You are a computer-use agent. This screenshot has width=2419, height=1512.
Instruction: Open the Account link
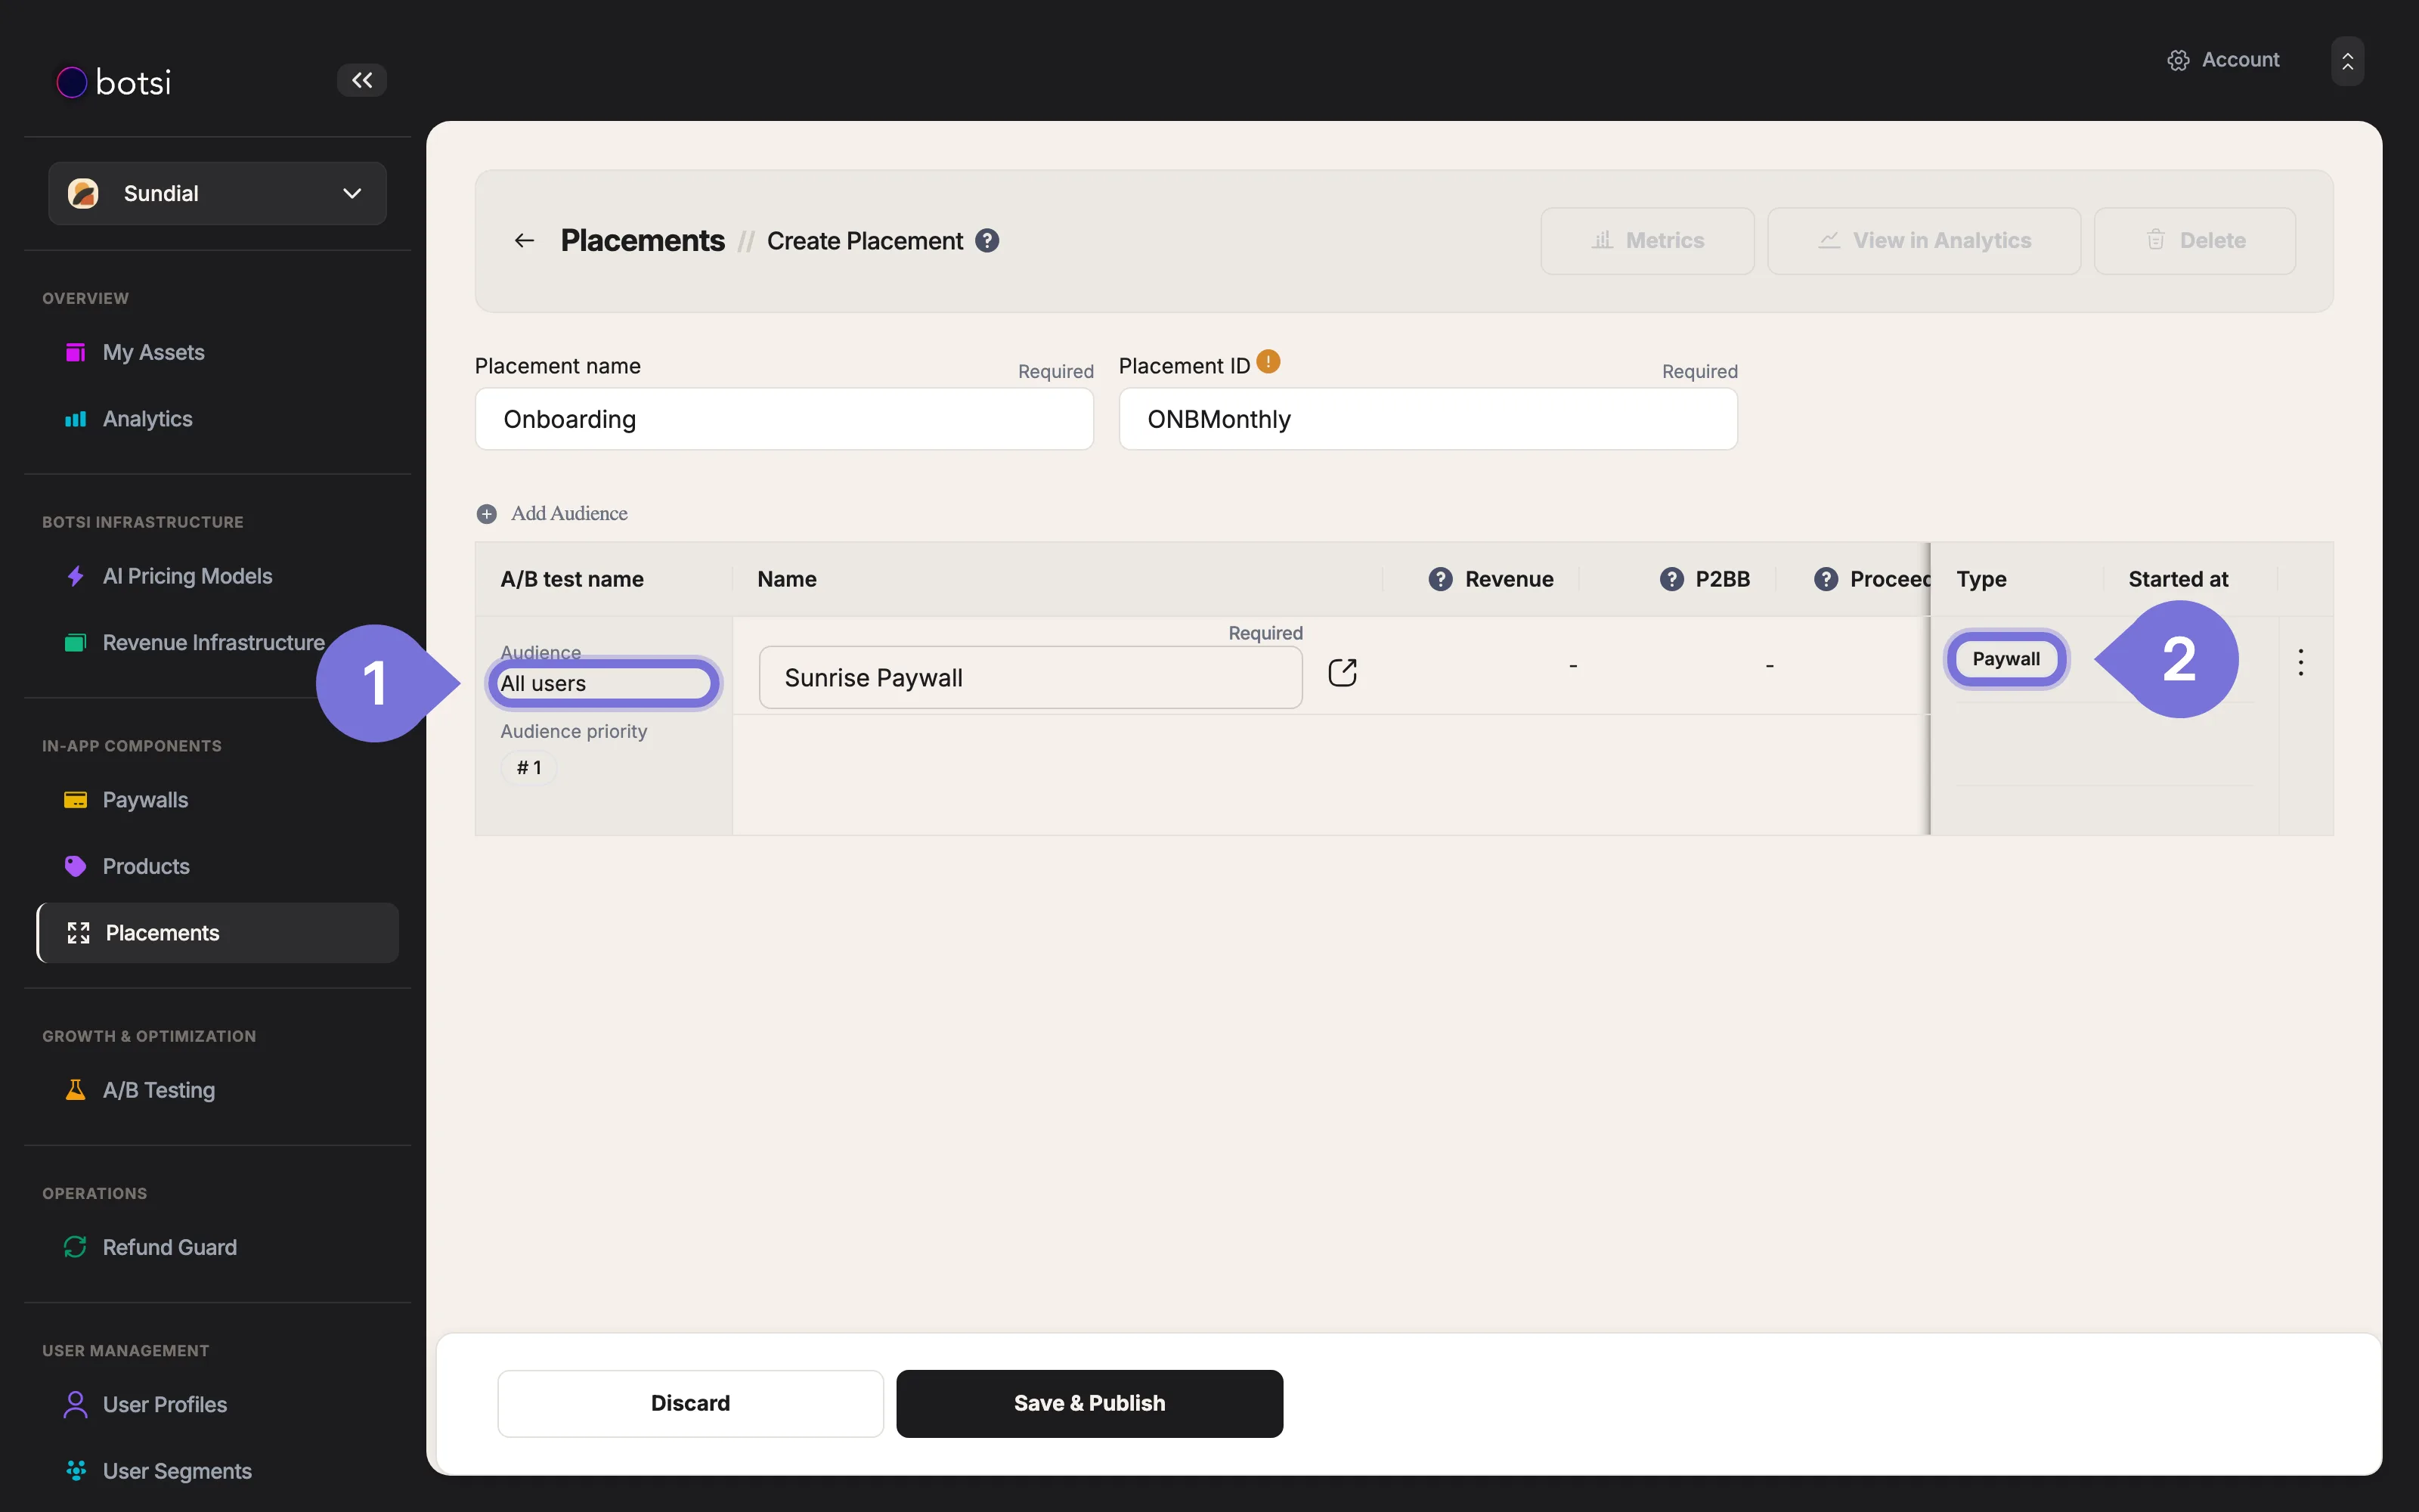[2240, 60]
